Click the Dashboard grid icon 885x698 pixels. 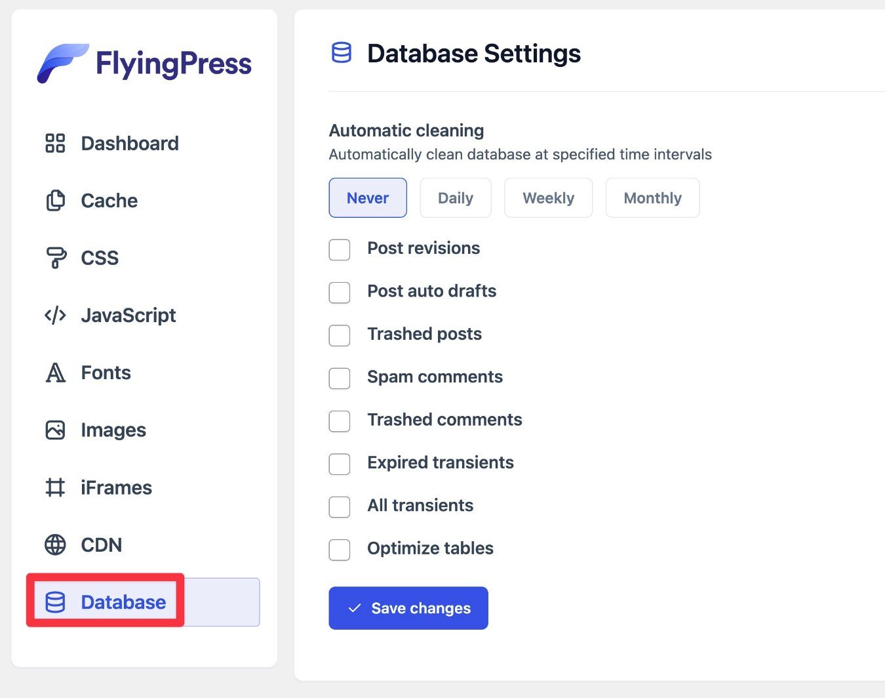(x=55, y=143)
